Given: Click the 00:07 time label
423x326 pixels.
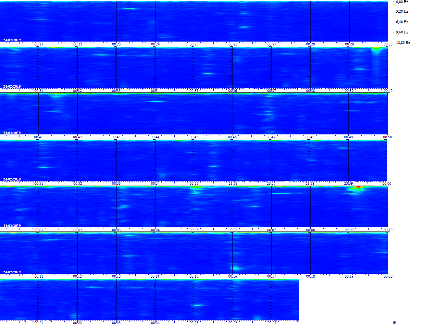Looking at the screenshot, I should click(271, 230).
